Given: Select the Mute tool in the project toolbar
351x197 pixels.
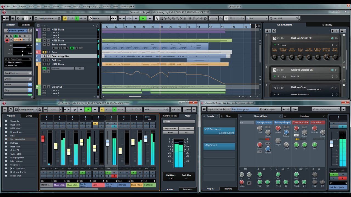Looking at the screenshot, I should (181, 18).
